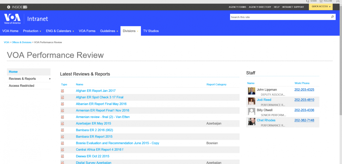This screenshot has height=164, width=342.
Task: Click PDF icon for Deewa ER Oct 22
Action: click(x=62, y=156)
